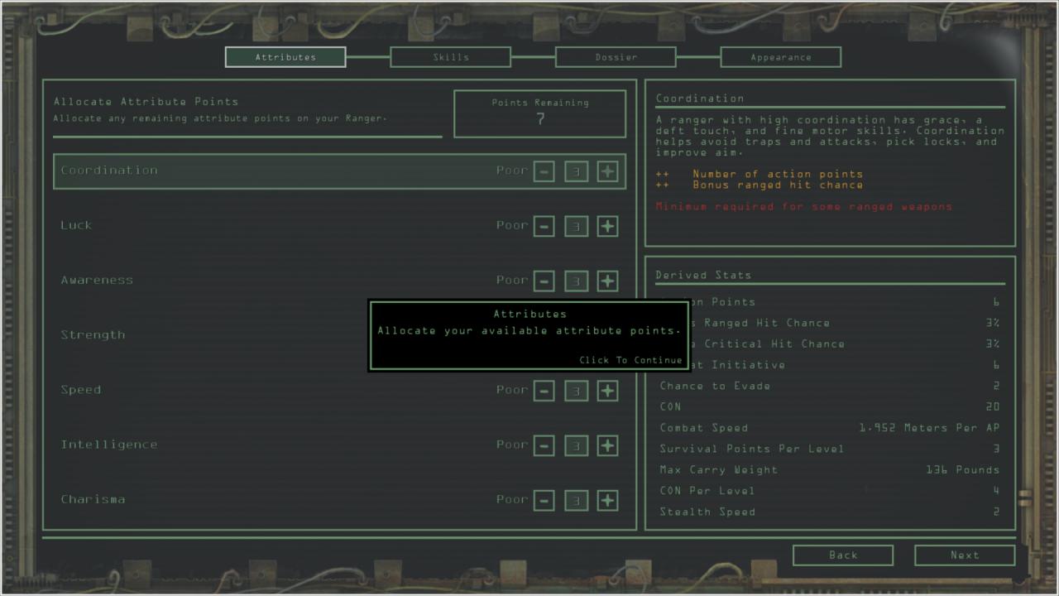Click the Intelligence value box
Viewport: 1059px width, 596px height.
[x=576, y=445]
